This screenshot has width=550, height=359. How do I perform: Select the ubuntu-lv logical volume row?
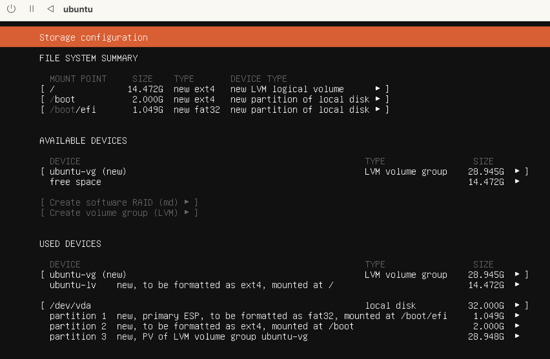(284, 285)
